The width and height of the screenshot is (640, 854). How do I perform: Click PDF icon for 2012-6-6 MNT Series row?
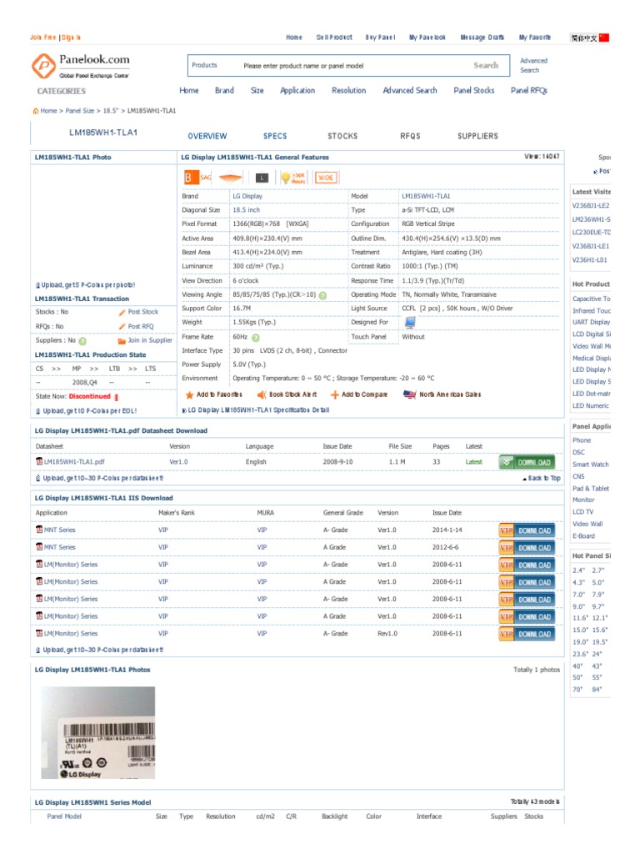[39, 547]
